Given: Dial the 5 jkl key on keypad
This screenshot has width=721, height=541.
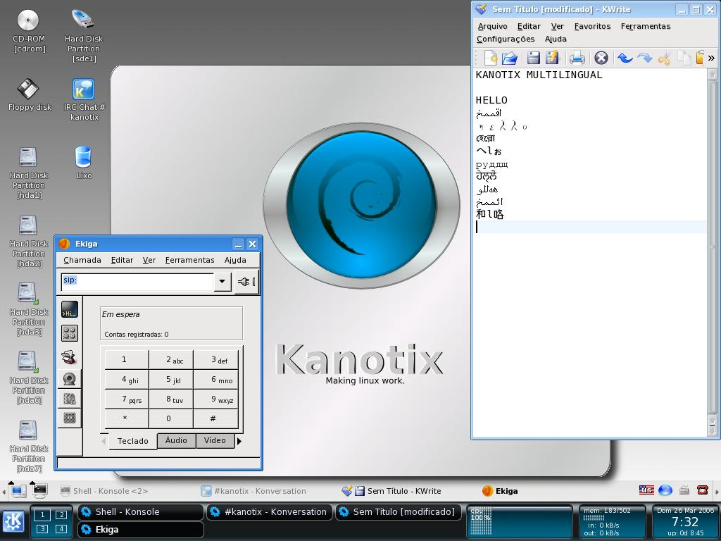Looking at the screenshot, I should tap(171, 380).
